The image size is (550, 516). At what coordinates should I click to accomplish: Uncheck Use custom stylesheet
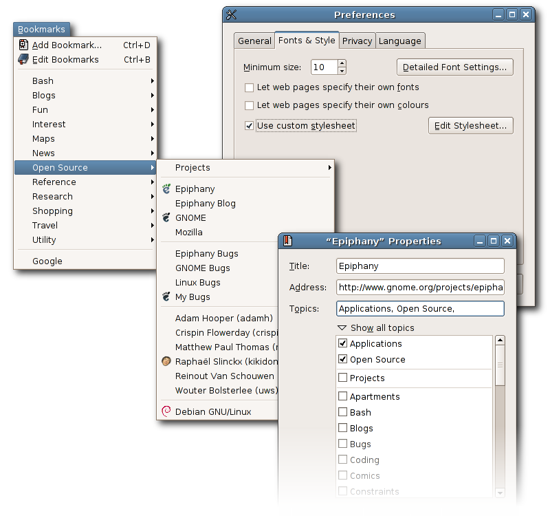point(249,126)
